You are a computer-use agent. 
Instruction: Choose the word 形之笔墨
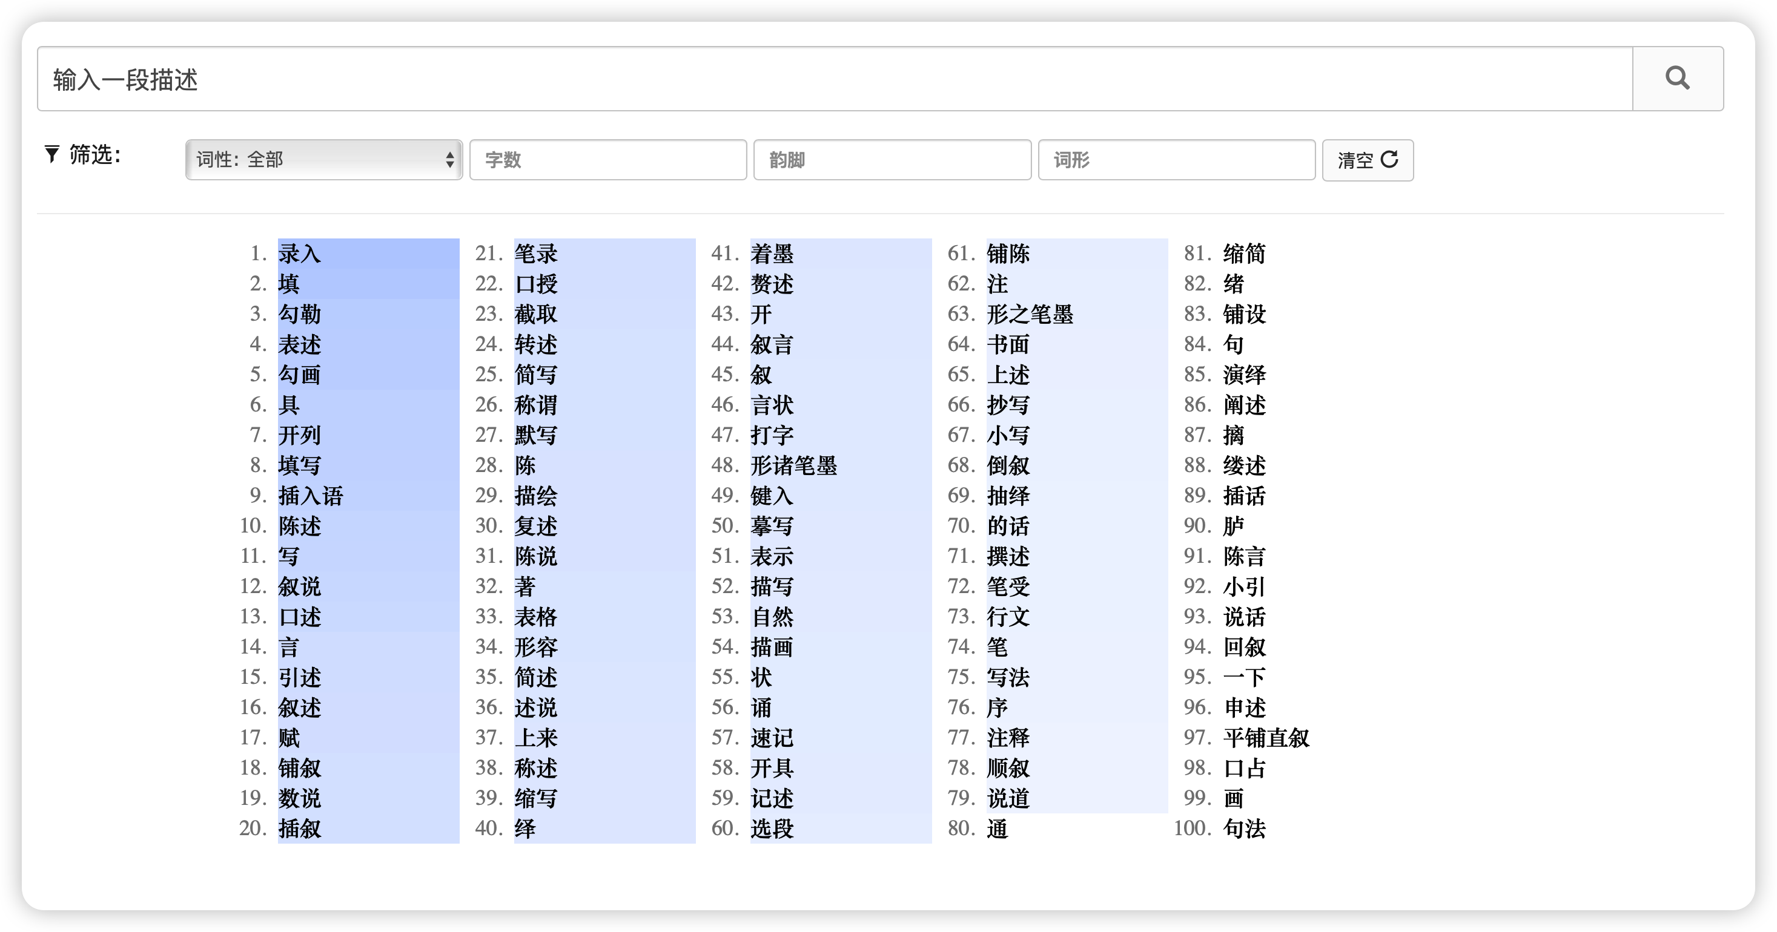[1029, 314]
